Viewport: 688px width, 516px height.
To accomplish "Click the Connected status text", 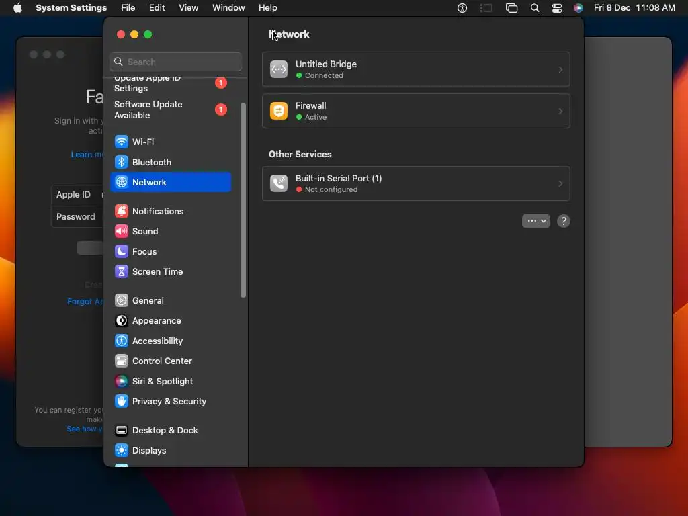I will [x=324, y=75].
